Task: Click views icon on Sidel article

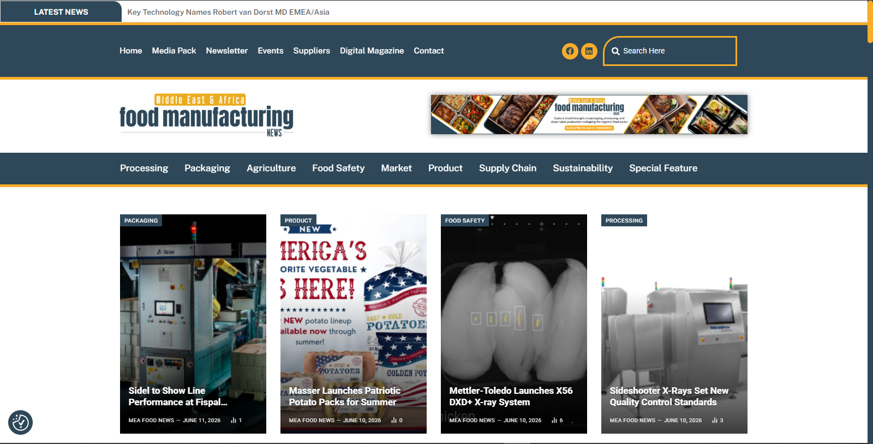Action: click(x=234, y=421)
